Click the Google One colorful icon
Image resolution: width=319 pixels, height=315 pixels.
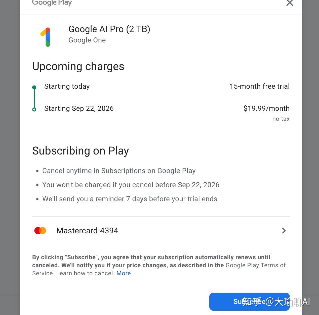(46, 37)
